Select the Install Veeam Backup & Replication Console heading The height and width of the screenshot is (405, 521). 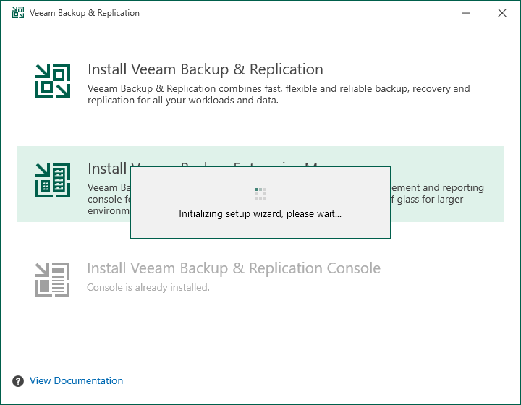pyautogui.click(x=234, y=268)
